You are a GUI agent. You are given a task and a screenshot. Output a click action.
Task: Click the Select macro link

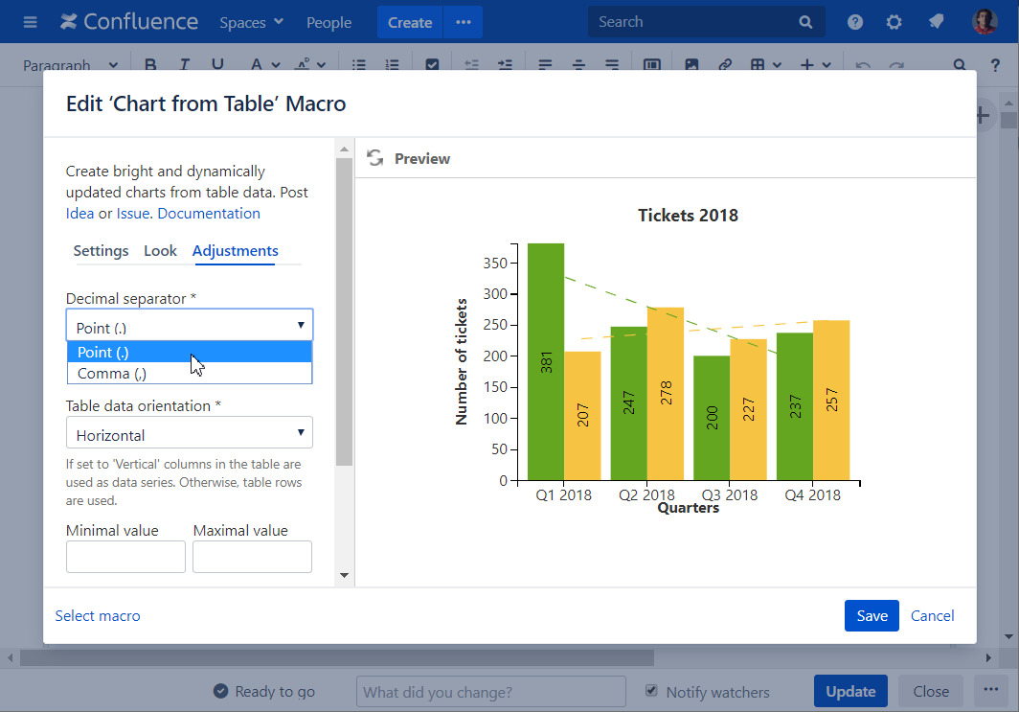(x=98, y=616)
